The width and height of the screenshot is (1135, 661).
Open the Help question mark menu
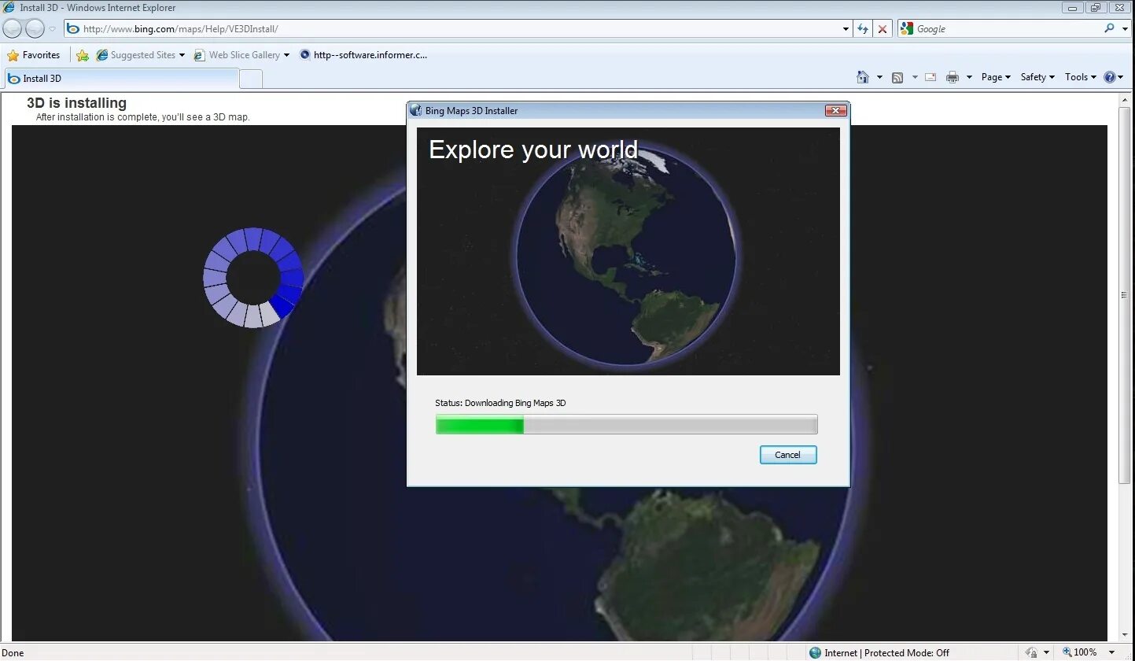[x=1114, y=77]
